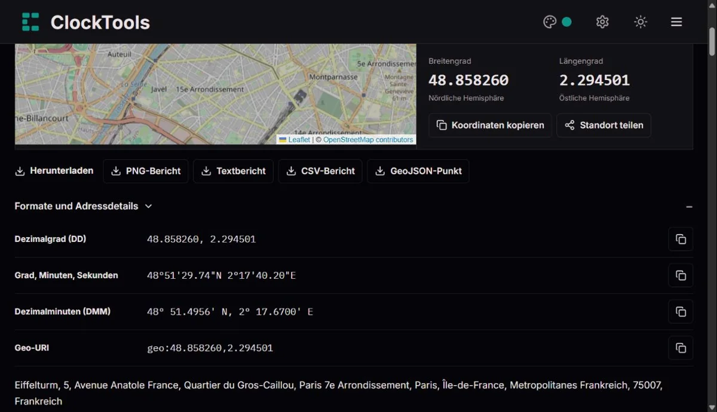Click the ClockTools logo icon

point(30,22)
